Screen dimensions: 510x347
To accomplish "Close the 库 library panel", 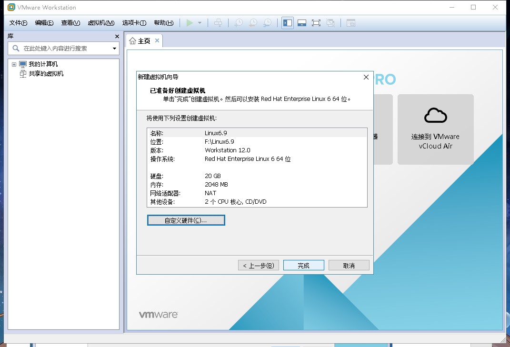I will pyautogui.click(x=117, y=37).
